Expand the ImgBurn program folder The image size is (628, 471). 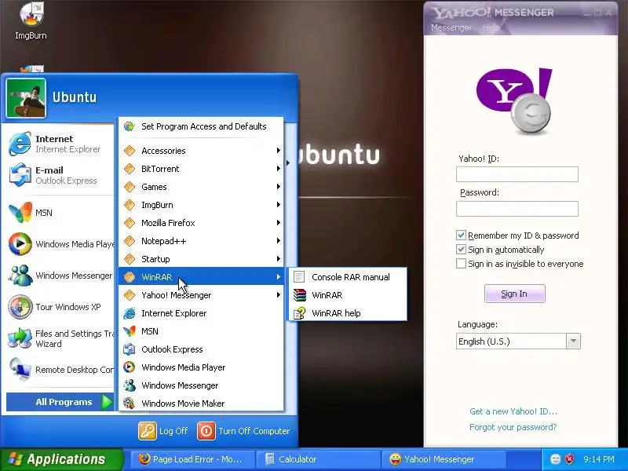pos(201,205)
